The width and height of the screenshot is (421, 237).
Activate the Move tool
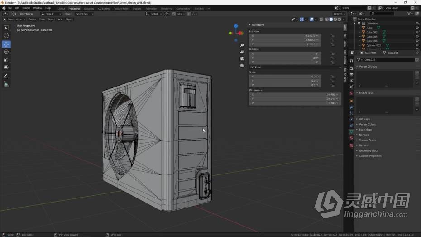[x=6, y=44]
